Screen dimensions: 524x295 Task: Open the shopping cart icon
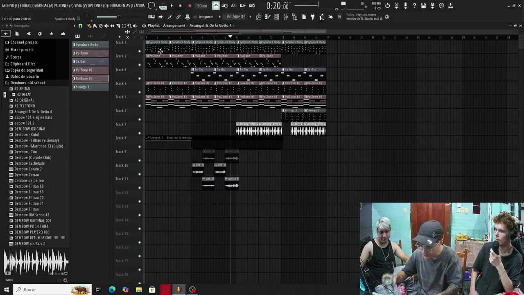[x=339, y=17]
